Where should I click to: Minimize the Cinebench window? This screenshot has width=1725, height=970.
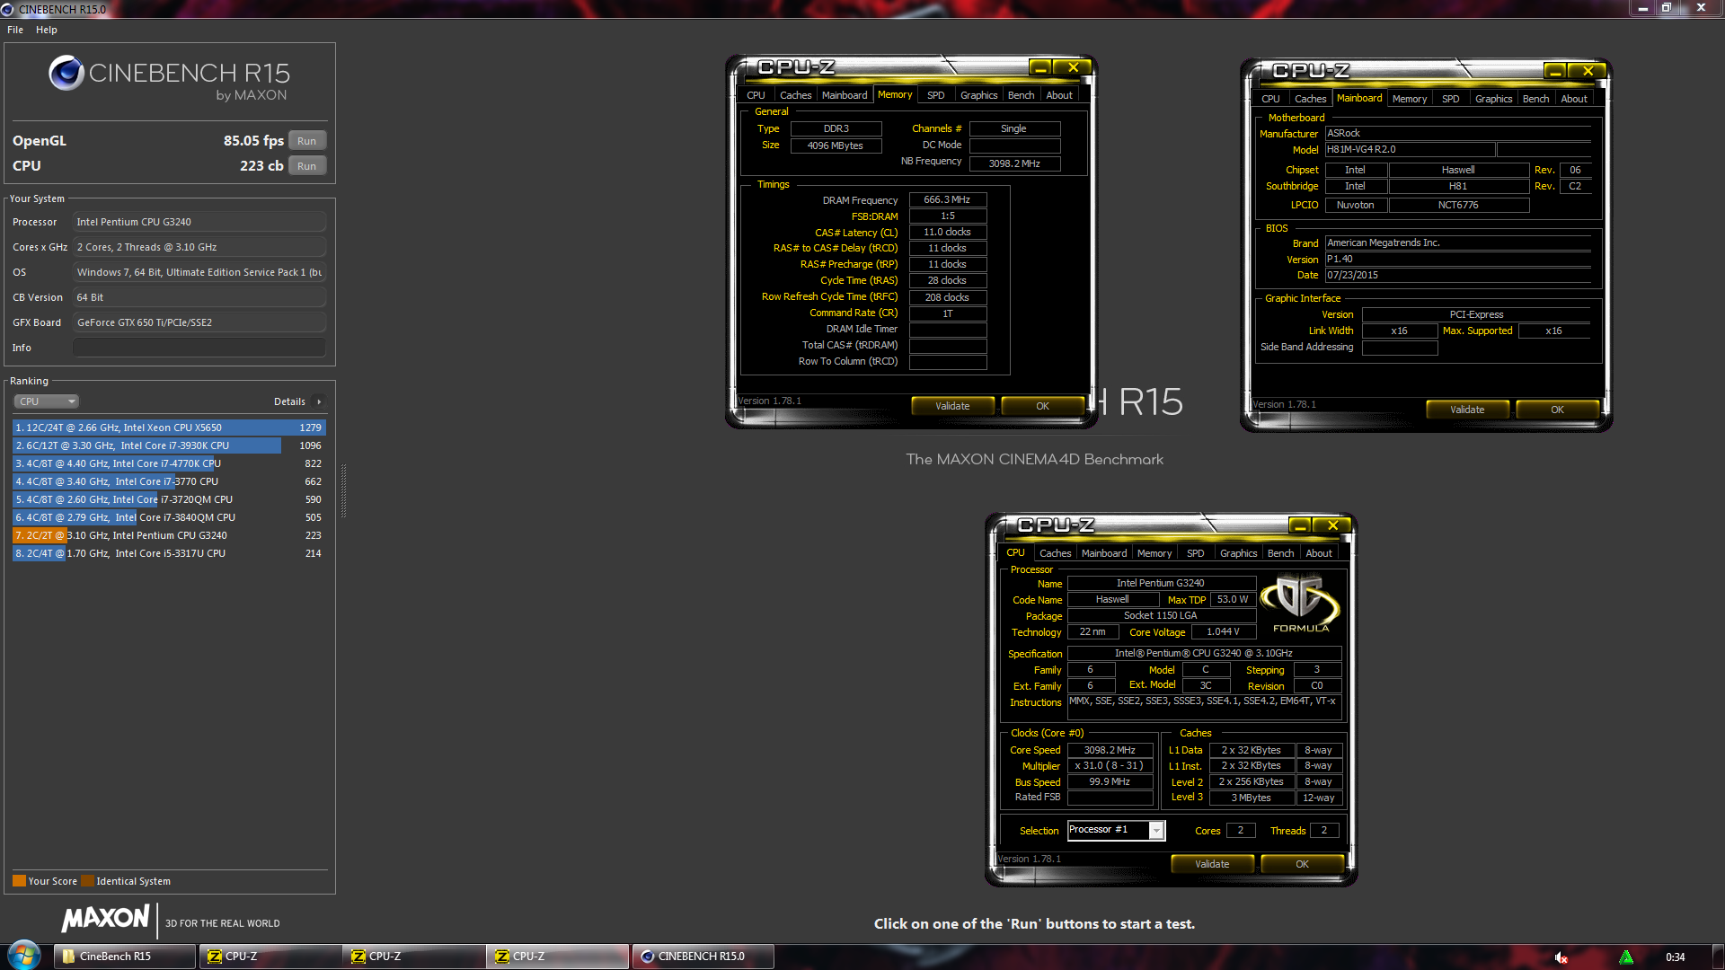(x=1642, y=8)
